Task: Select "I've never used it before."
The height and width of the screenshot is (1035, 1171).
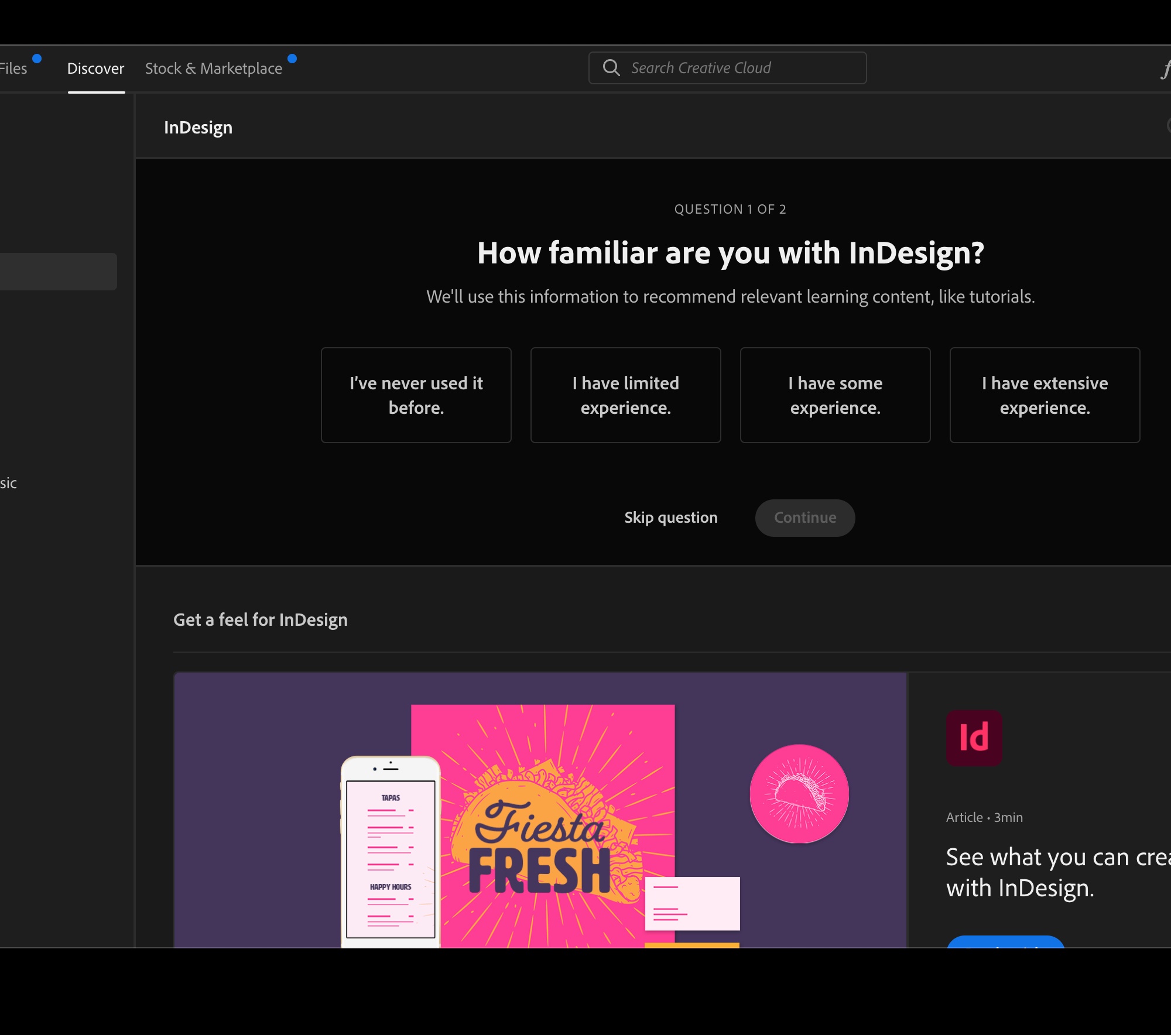Action: [416, 395]
